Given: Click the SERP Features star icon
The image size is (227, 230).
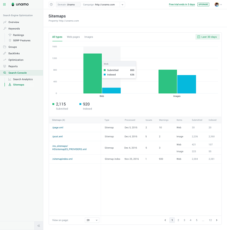Looking at the screenshot, I should click(x=10, y=40).
